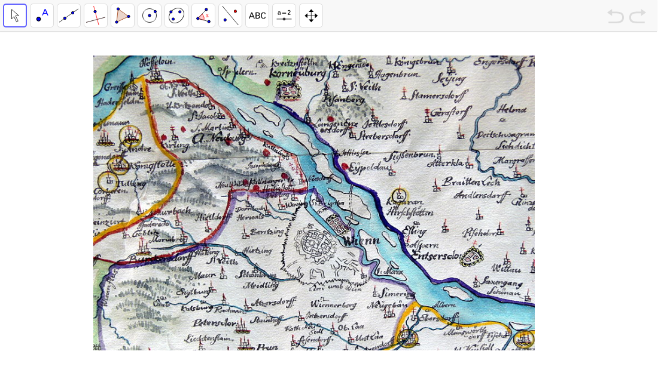Select the Perpendicular Line tool
The height and width of the screenshot is (382, 658).
pyautogui.click(x=96, y=16)
